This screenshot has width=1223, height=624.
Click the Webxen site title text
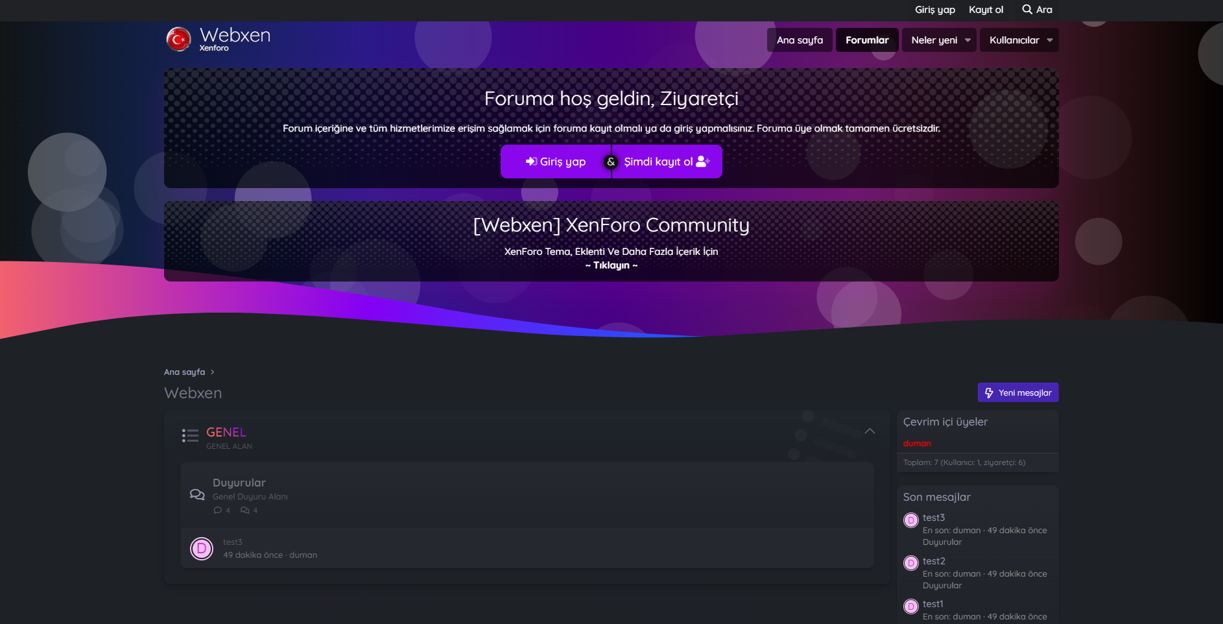pos(235,35)
